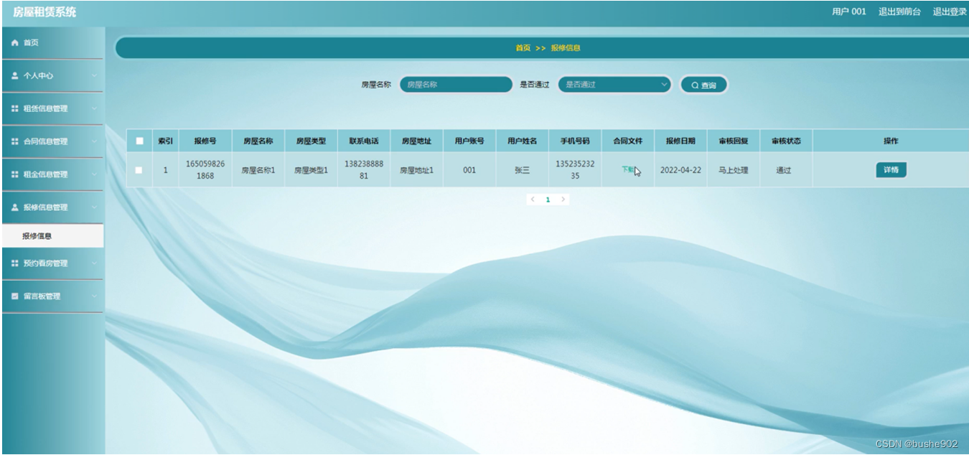969x455 pixels.
Task: Click the 房屋地址 column header
Action: click(x=417, y=141)
